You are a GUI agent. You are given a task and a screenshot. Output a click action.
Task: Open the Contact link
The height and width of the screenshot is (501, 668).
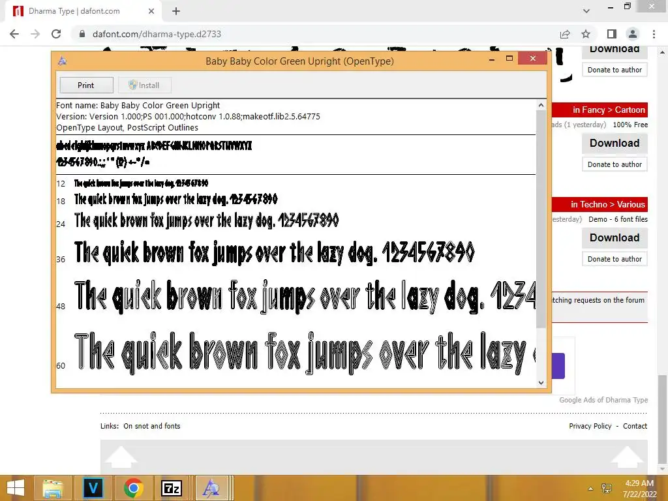tap(635, 426)
